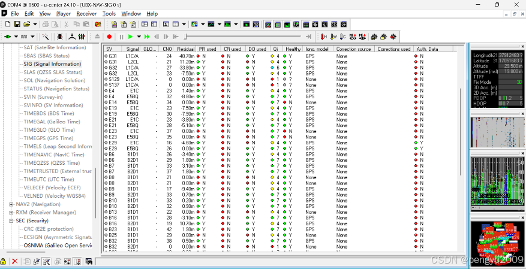Open the Window menu
This screenshot has width=526, height=269.
(131, 14)
